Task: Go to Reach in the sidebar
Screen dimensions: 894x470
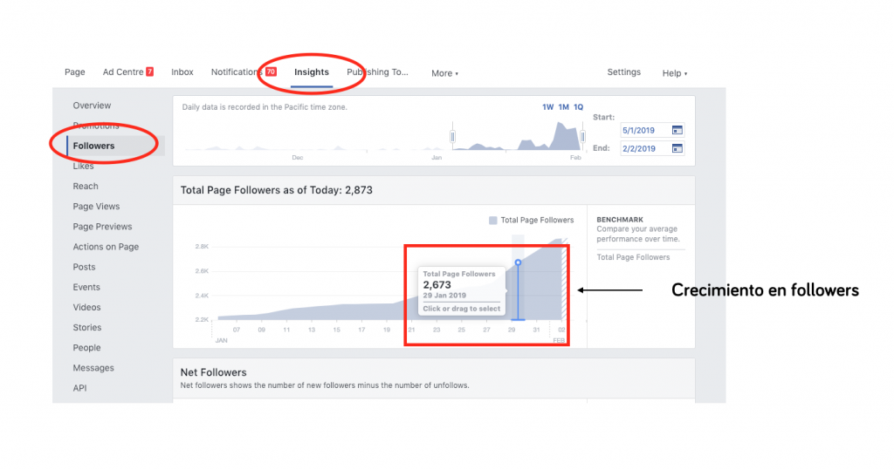Action: click(x=86, y=187)
